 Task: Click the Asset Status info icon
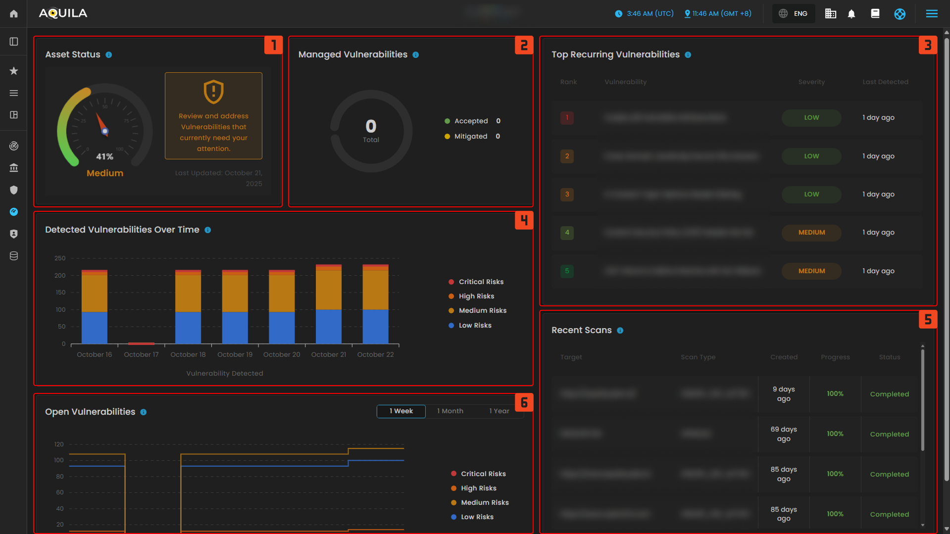109,55
